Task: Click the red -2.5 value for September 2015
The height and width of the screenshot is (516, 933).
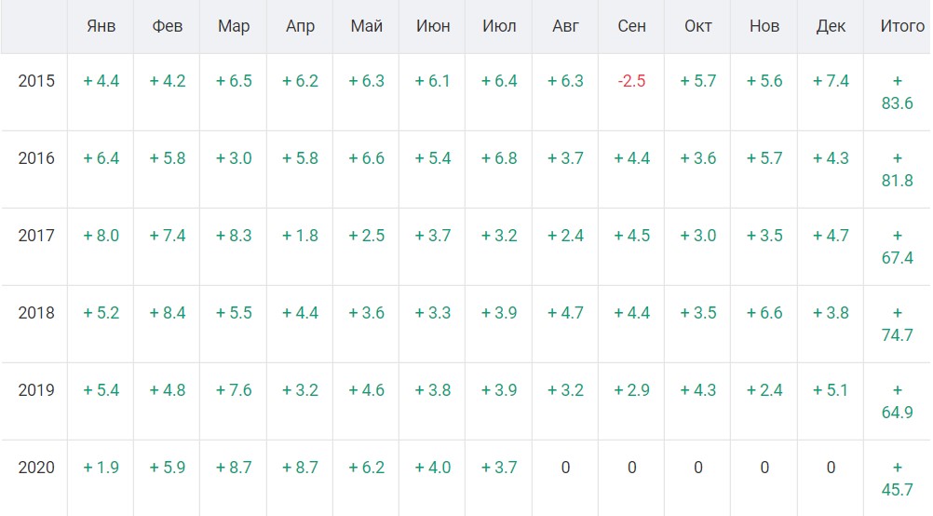Action: 631,81
